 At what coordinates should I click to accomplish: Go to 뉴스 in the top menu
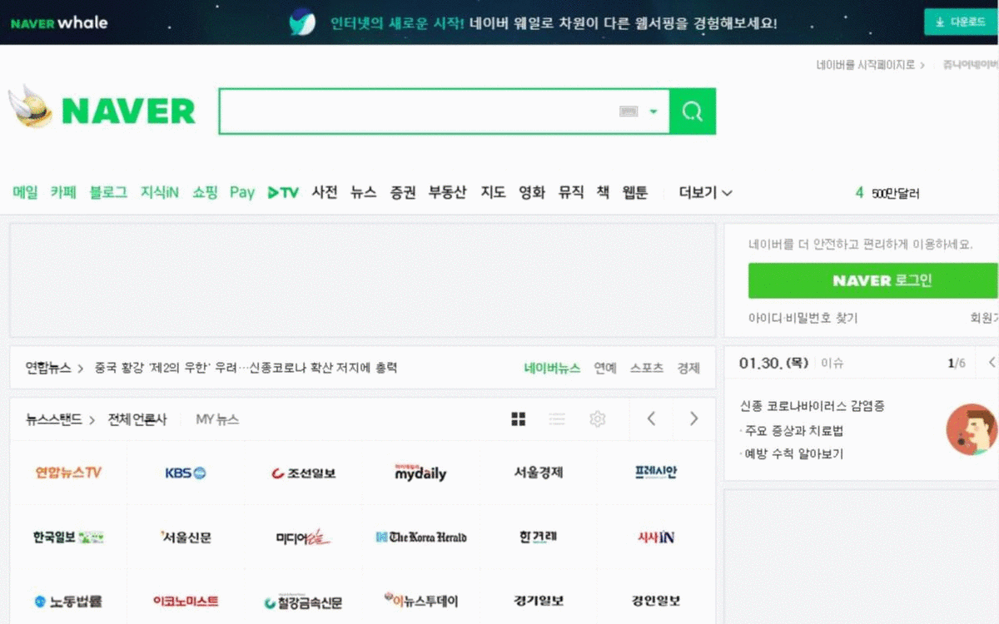[364, 192]
